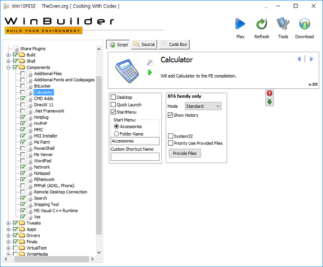Viewport: 323px width, 267px height.
Task: Run Calculator script with green arrow
Action: click(x=150, y=72)
